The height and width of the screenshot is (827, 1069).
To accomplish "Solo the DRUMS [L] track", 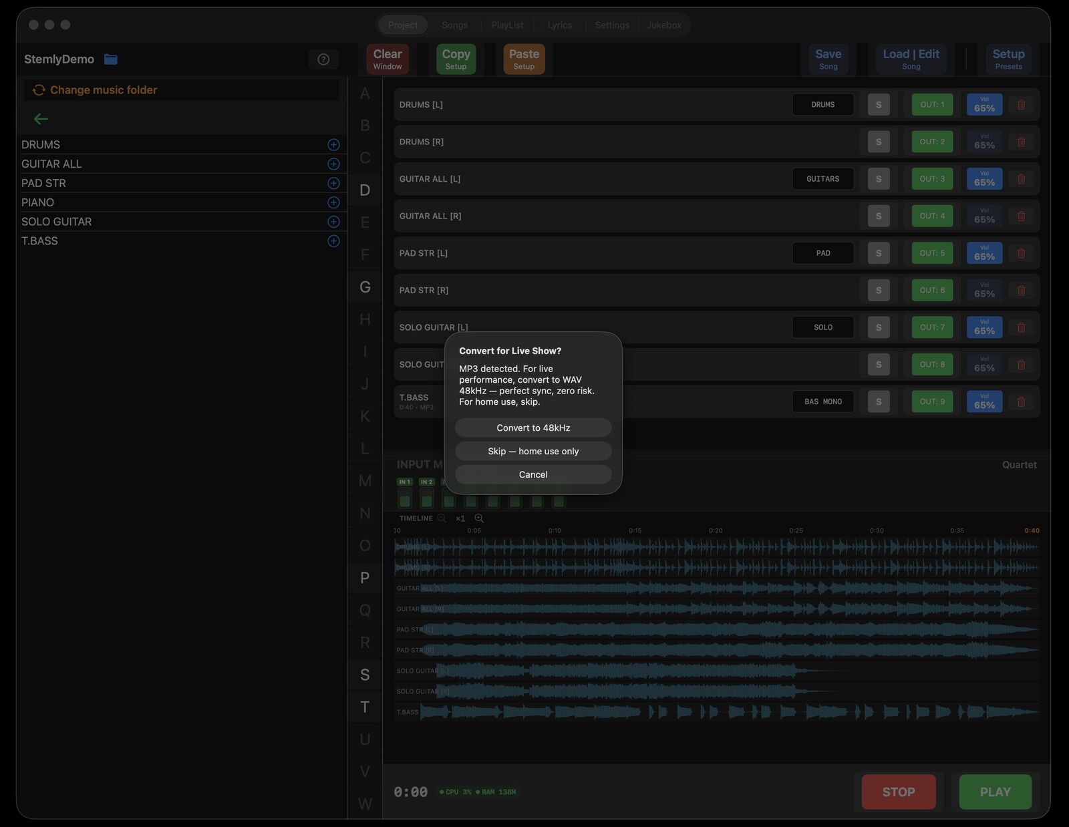I will [x=879, y=105].
